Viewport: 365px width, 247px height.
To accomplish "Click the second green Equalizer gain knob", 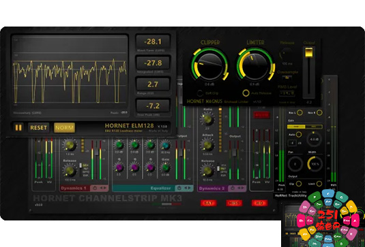I will click(134, 145).
